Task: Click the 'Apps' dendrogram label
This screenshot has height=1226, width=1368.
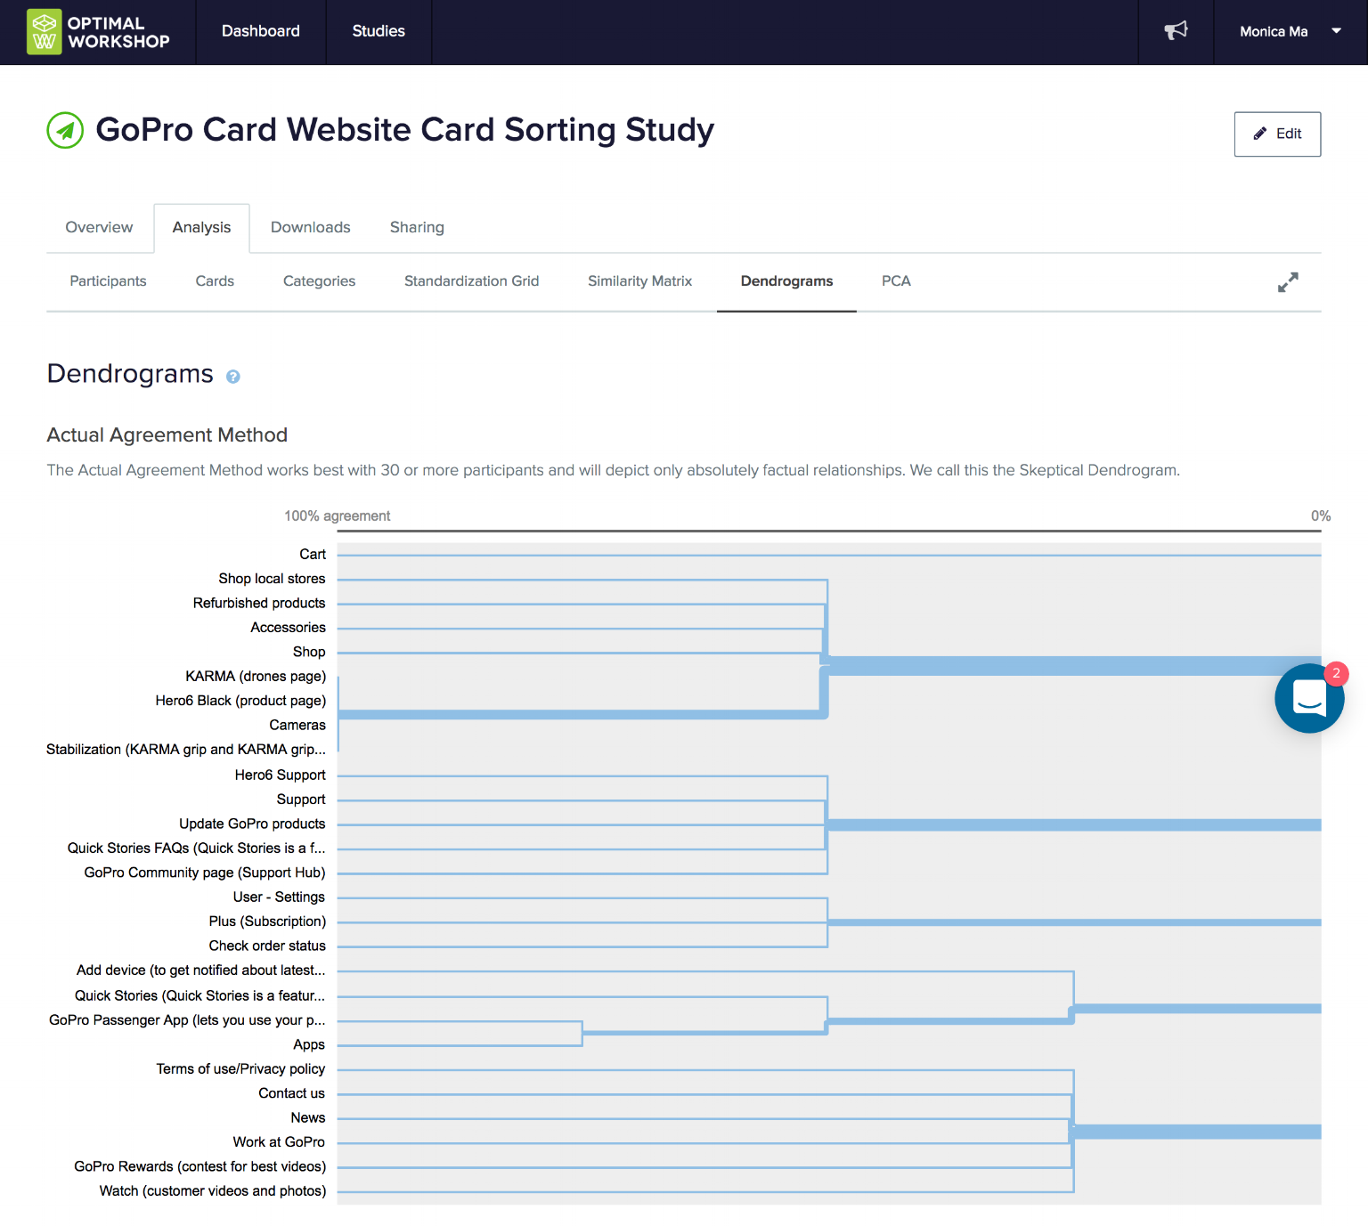Action: [309, 1045]
